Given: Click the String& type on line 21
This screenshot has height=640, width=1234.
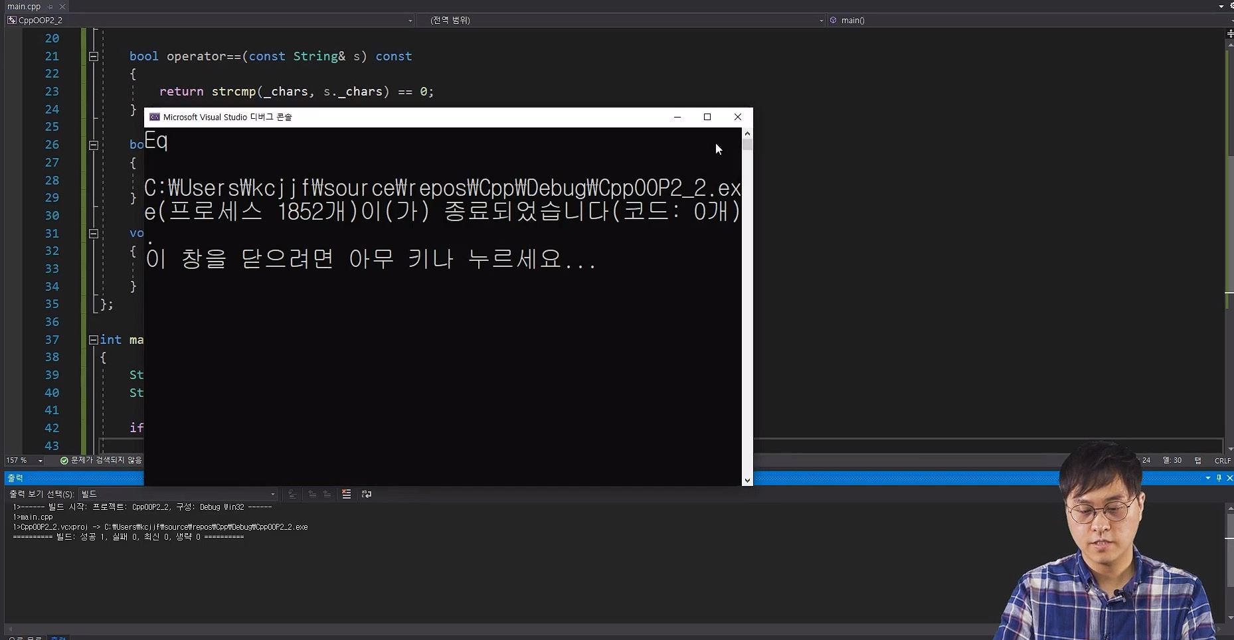Looking at the screenshot, I should (x=319, y=56).
